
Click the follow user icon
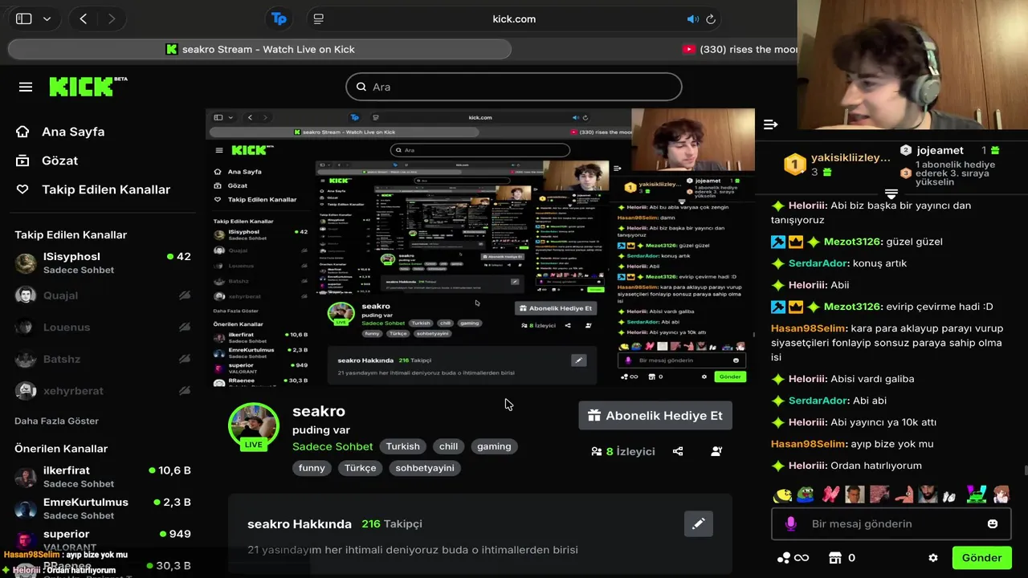click(x=716, y=451)
